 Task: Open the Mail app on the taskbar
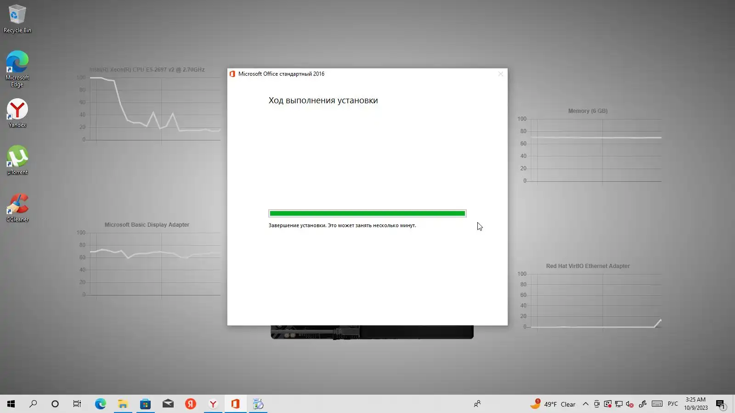[168, 404]
